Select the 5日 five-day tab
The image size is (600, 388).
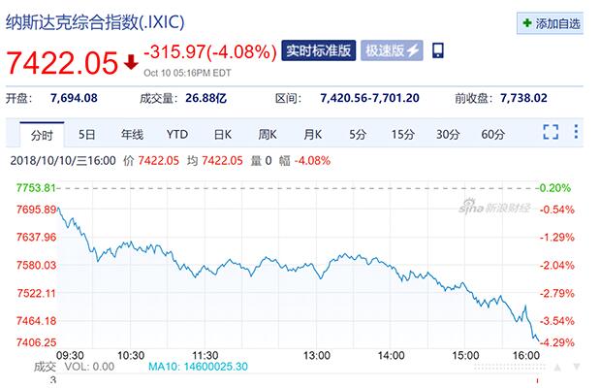coord(87,133)
